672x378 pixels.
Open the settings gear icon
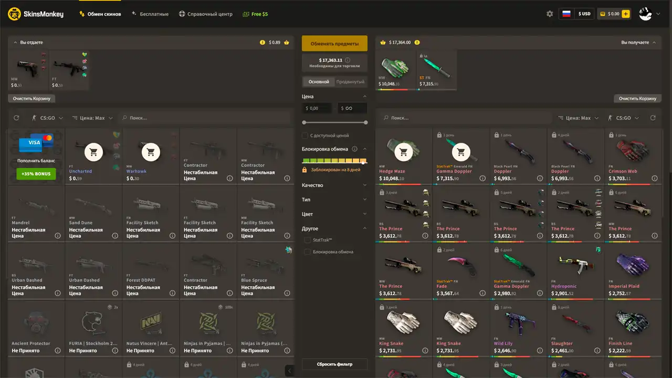[x=550, y=14]
